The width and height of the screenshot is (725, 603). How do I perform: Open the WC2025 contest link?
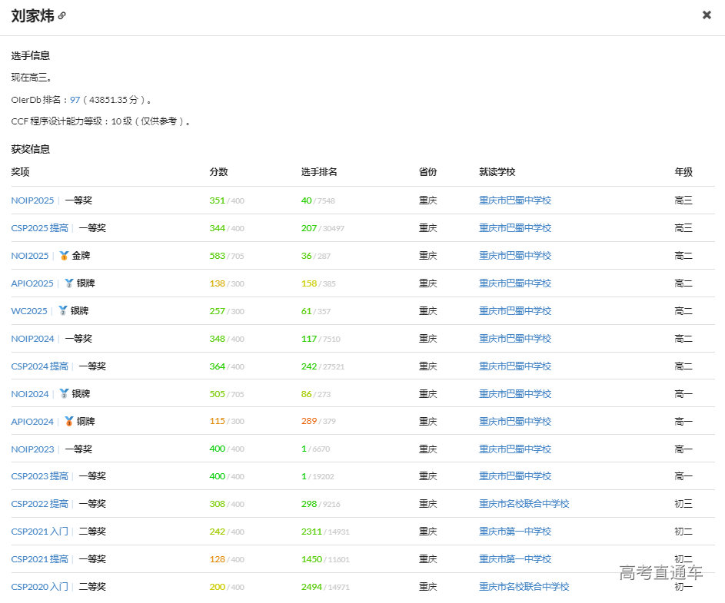tap(28, 310)
